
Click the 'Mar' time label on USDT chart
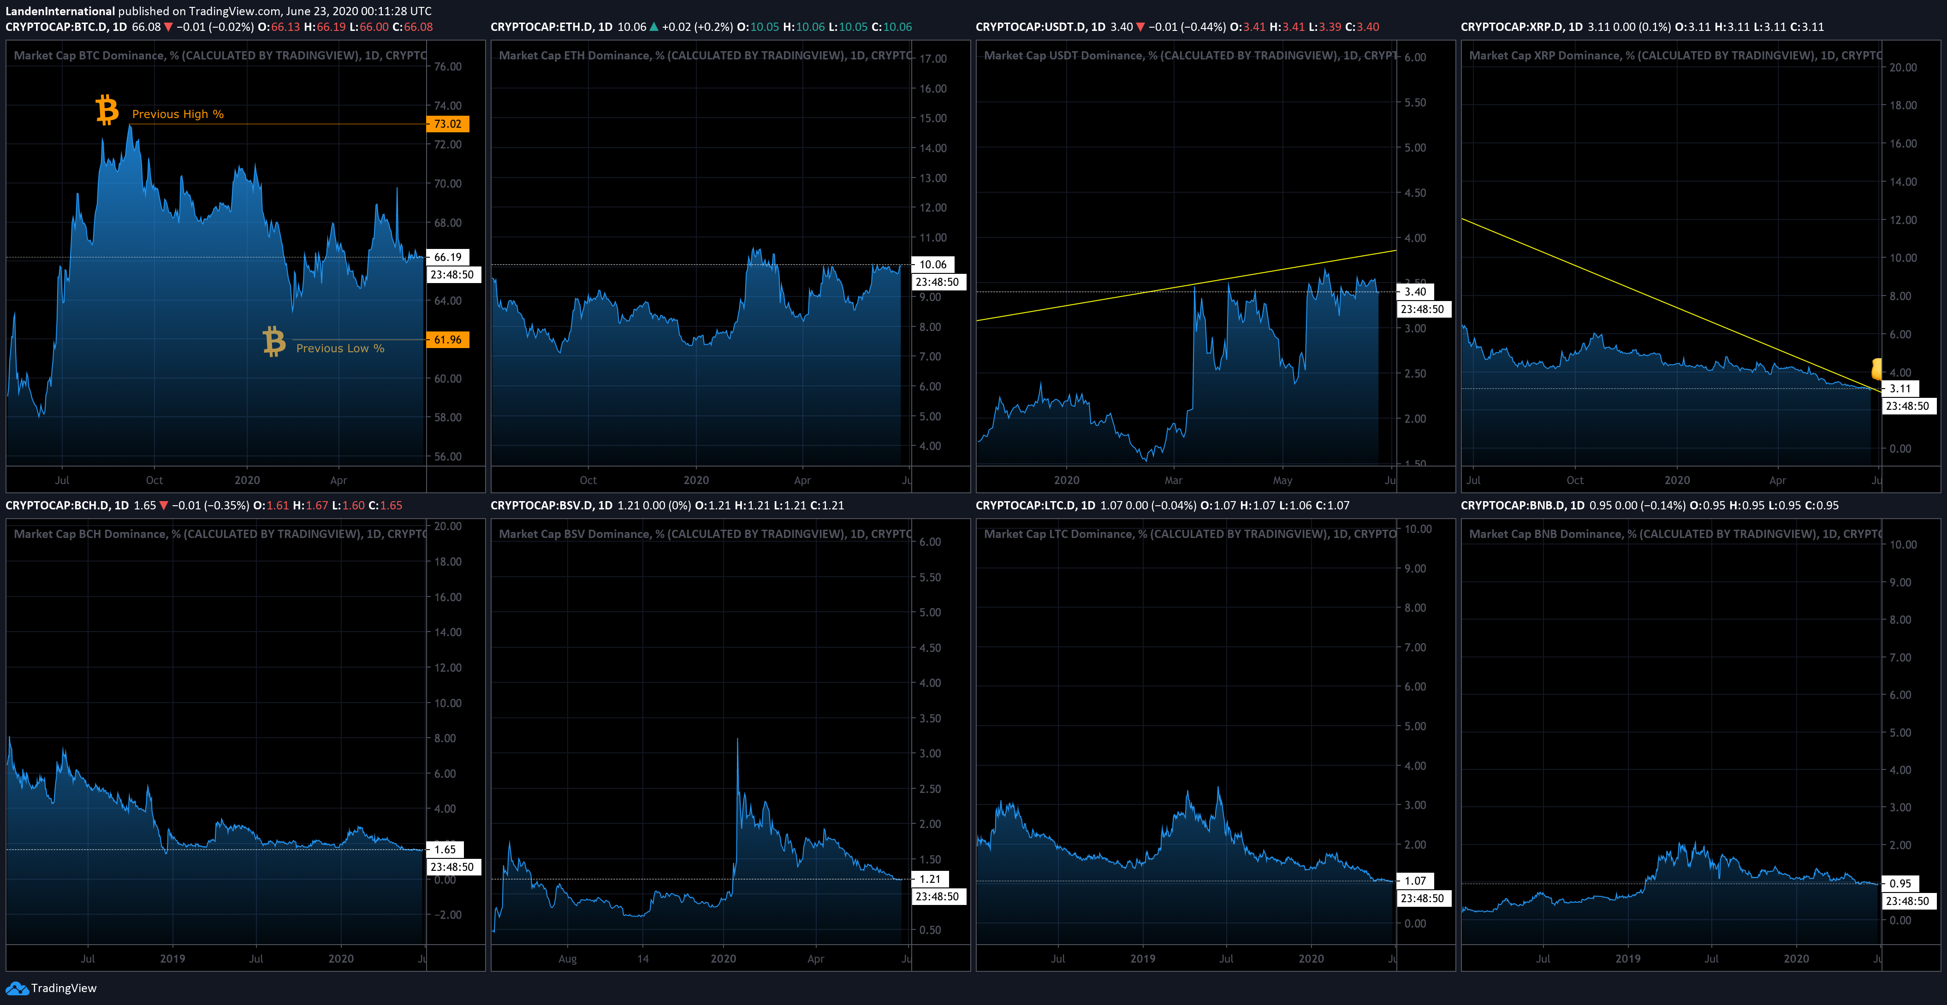click(1173, 480)
